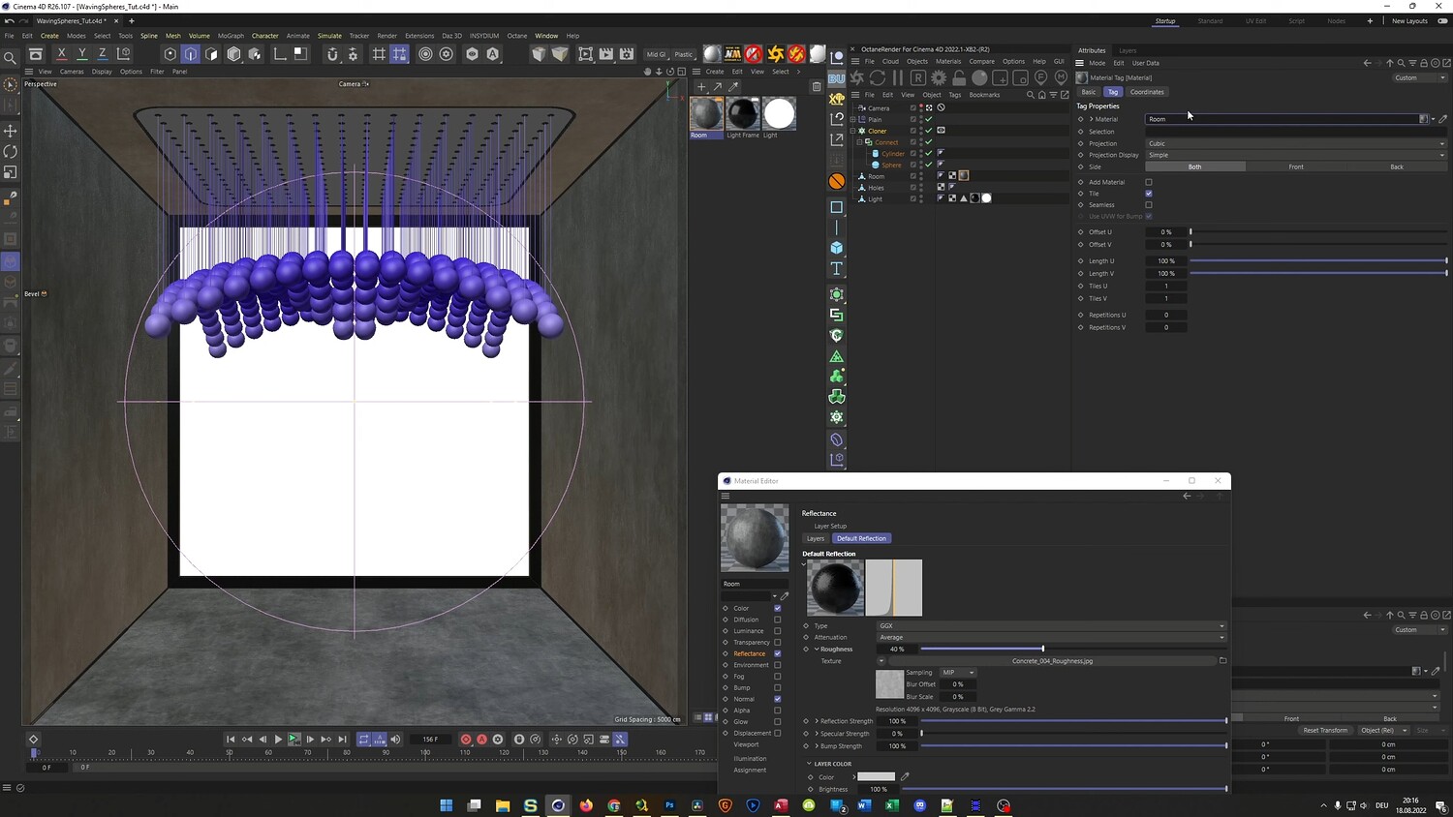Click the search magnifier in Object Manager
Image resolution: width=1453 pixels, height=817 pixels.
[1031, 95]
